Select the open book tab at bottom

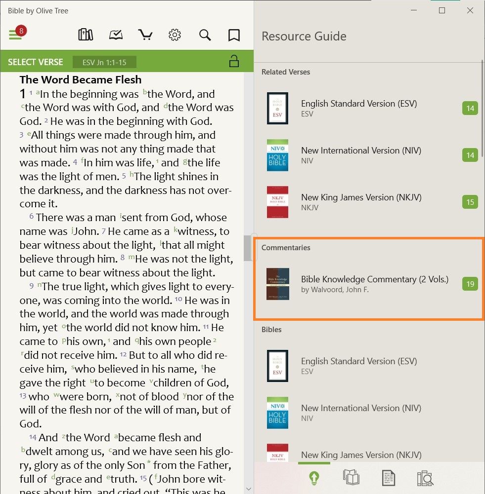(351, 477)
